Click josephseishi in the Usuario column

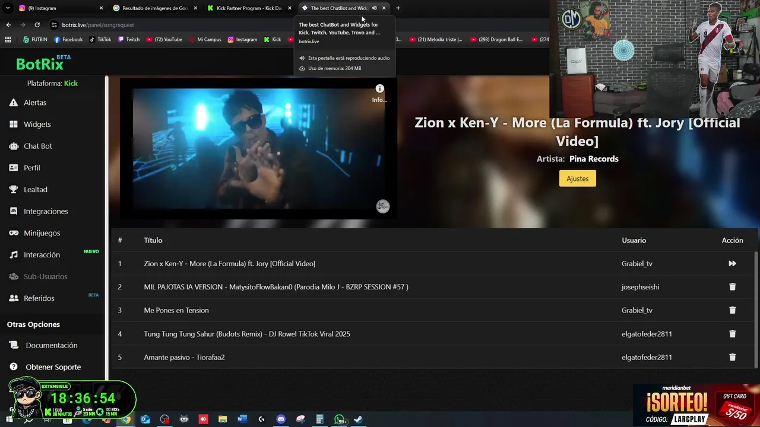pos(640,287)
